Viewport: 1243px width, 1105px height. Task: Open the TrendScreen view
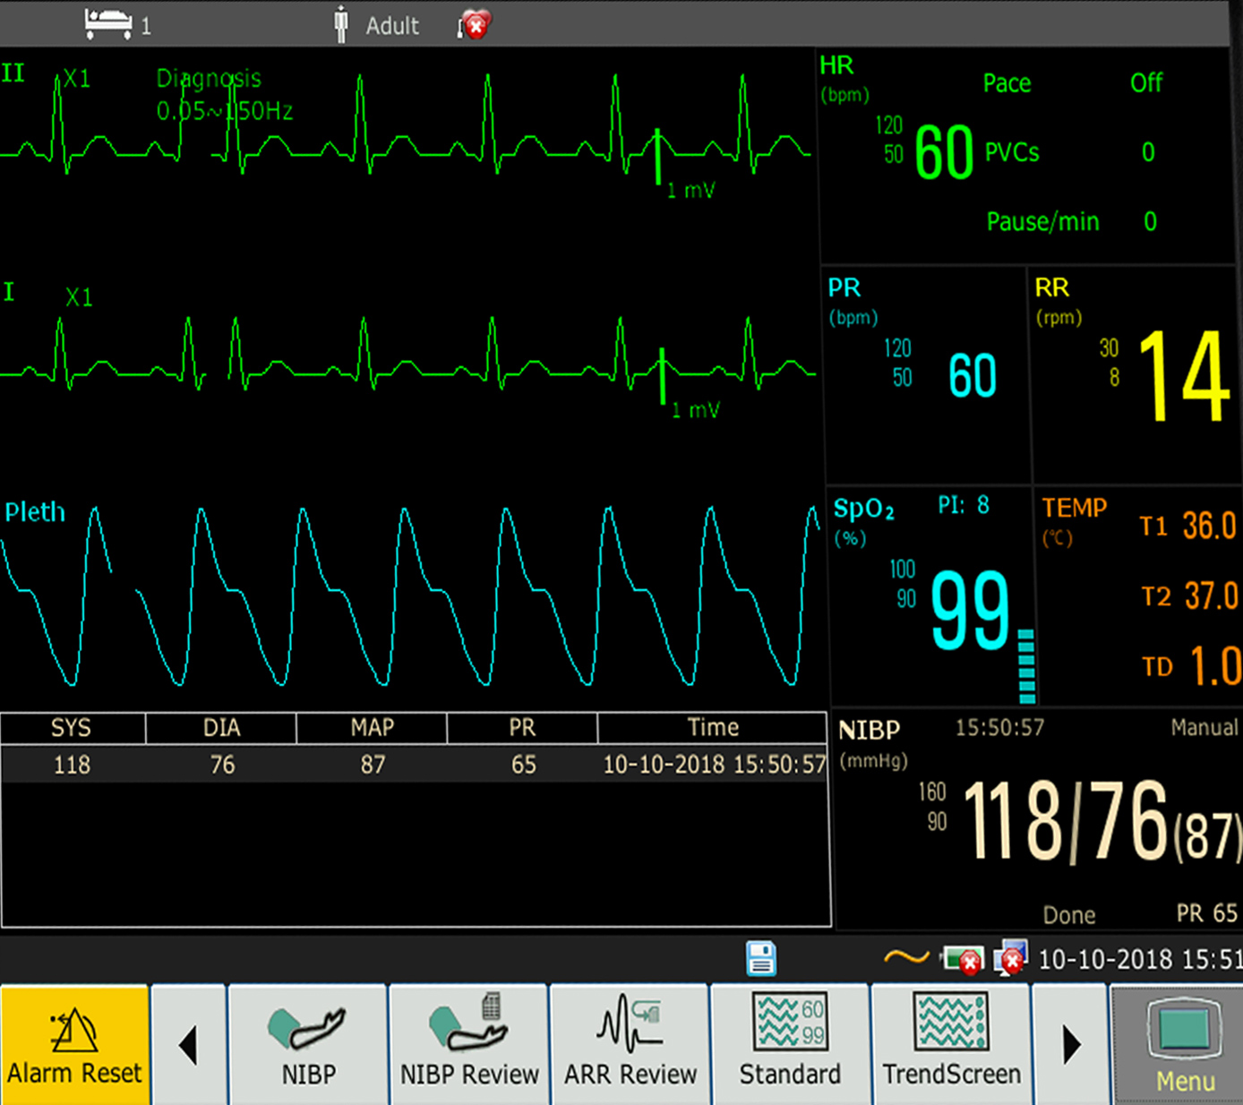951,1045
